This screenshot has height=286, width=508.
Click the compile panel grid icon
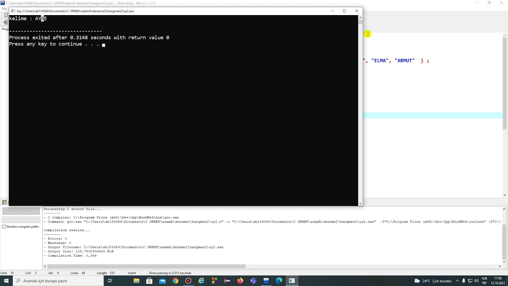[4, 202]
